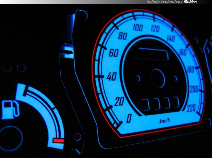Click the 160 speed number
Image resolution: width=212 pixels, height=158 pixels.
coord(183,52)
